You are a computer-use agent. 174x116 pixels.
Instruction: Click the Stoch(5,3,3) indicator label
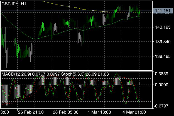coord(73,74)
